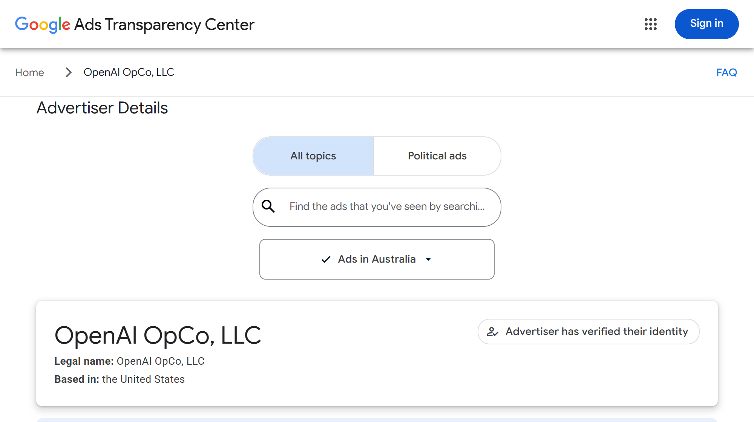
Task: Click the checkmark beside Ads in Australia
Action: (x=326, y=260)
